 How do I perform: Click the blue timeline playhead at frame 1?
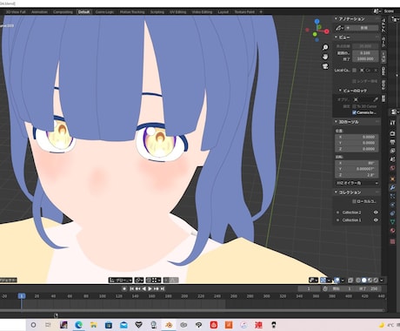pyautogui.click(x=22, y=296)
